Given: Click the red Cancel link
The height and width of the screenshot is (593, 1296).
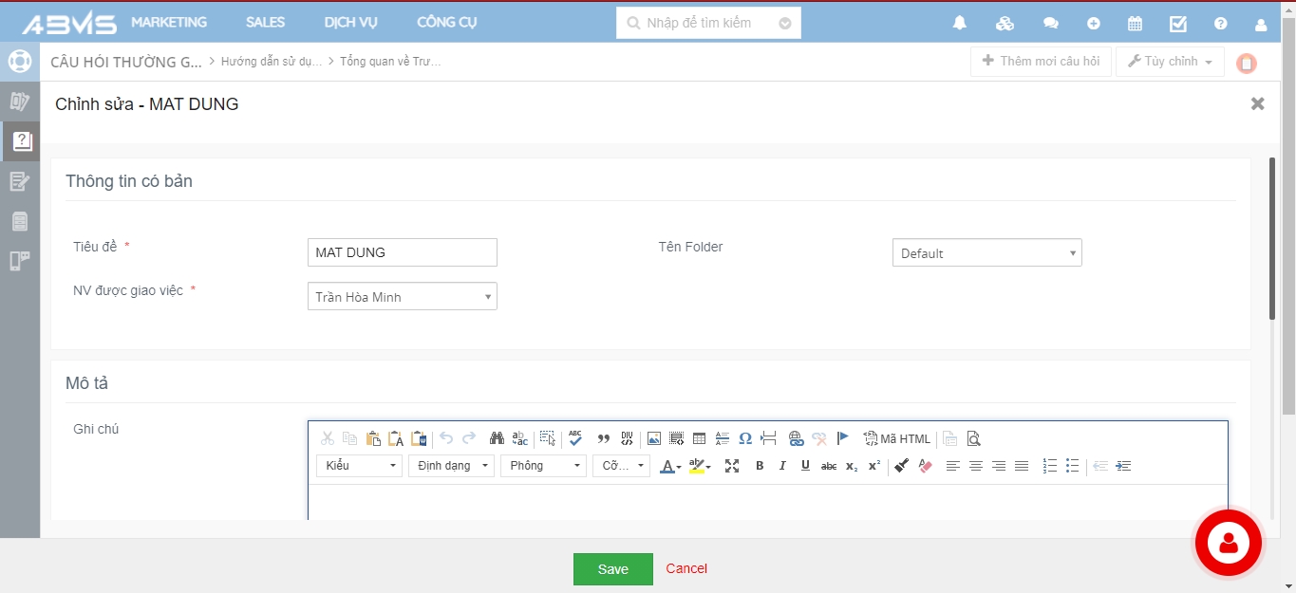Looking at the screenshot, I should (x=686, y=569).
